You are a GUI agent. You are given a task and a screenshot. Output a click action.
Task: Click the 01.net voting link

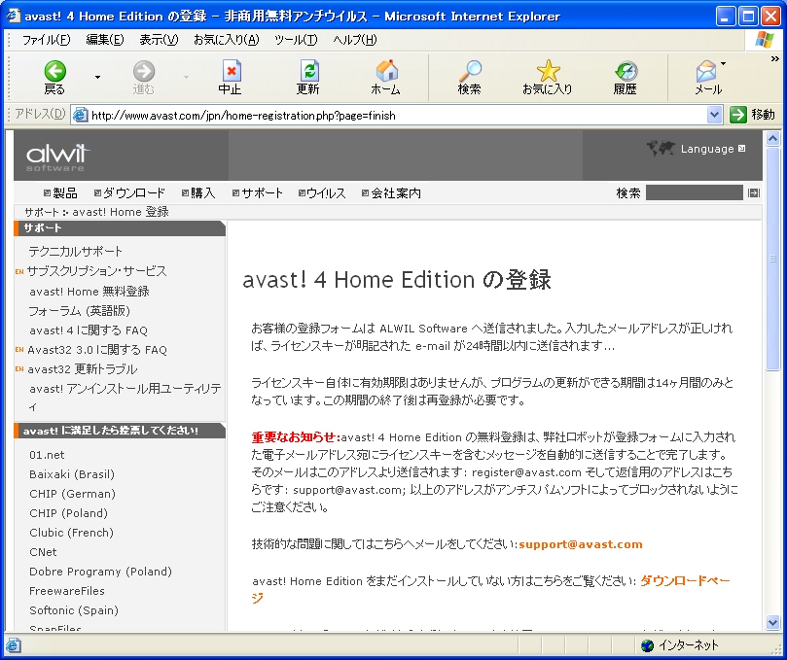pos(47,455)
